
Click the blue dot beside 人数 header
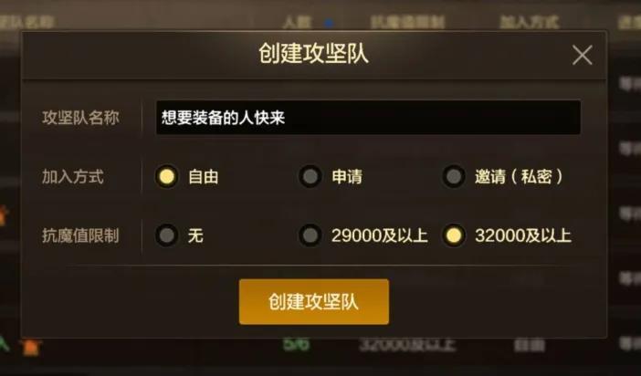tap(329, 24)
